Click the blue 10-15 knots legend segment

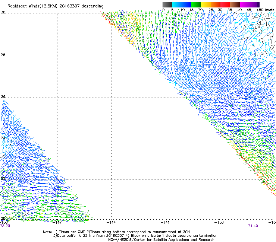point(186,4)
